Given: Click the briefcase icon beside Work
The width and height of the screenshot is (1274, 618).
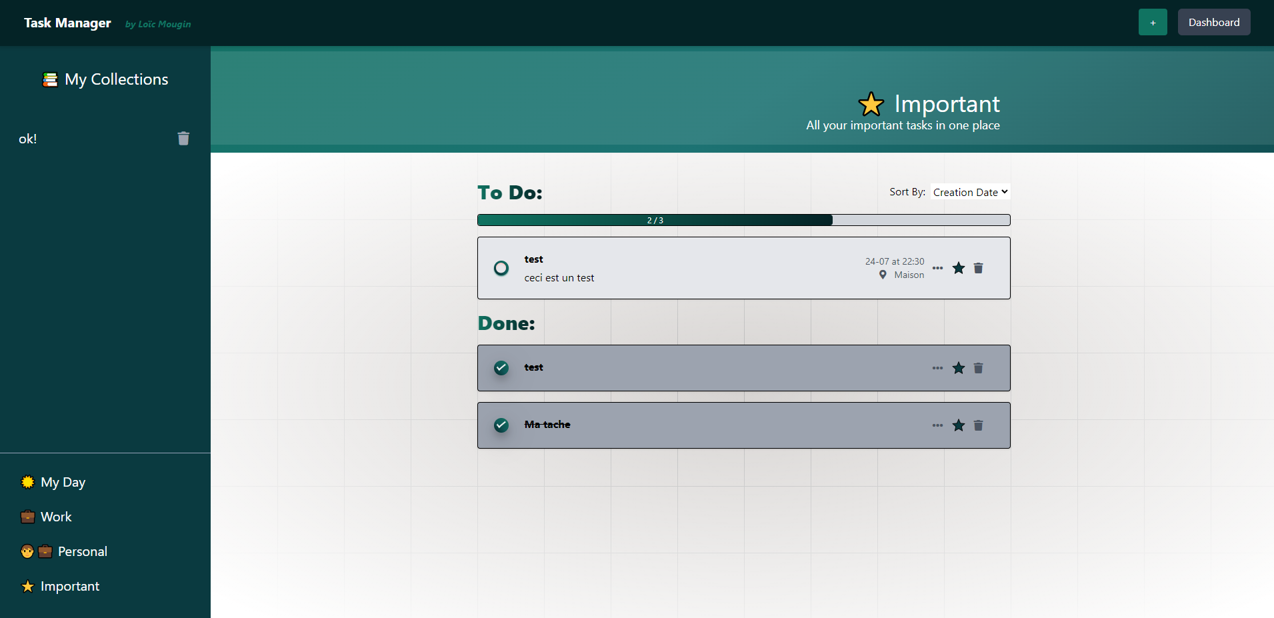Looking at the screenshot, I should pyautogui.click(x=27, y=517).
